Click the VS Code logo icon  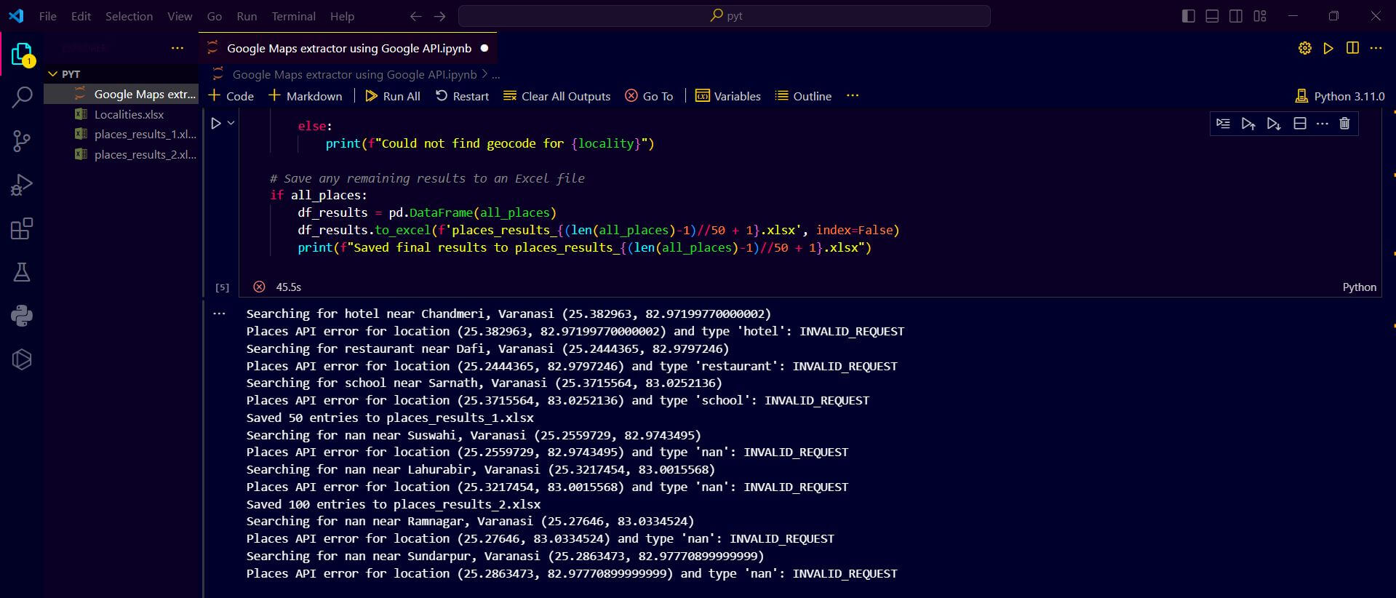click(x=16, y=16)
